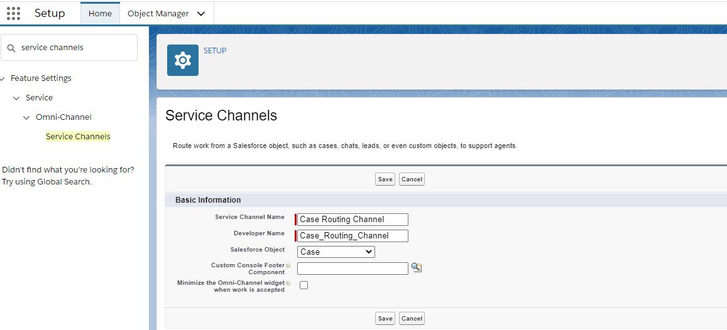The height and width of the screenshot is (330, 727).
Task: Switch to the Home tab
Action: coord(100,13)
